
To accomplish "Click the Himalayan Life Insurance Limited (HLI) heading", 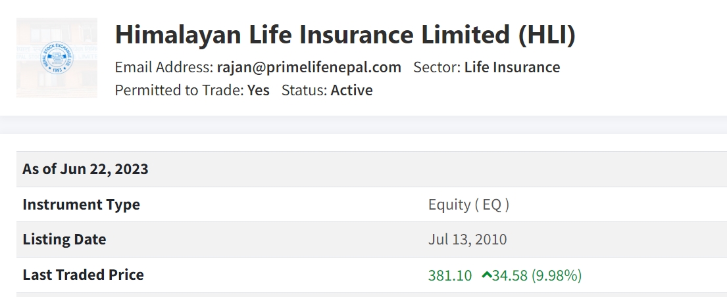I will tap(345, 35).
